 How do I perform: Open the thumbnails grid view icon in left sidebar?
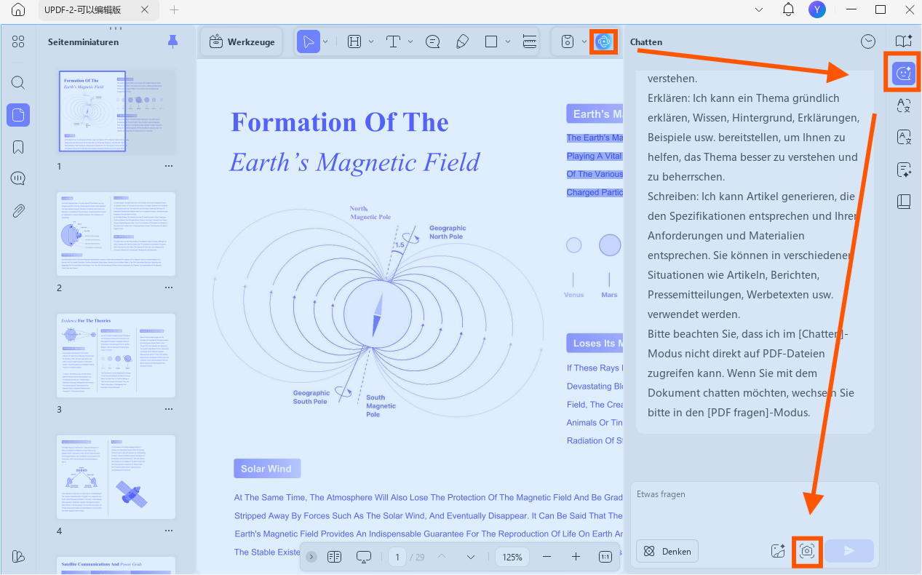(x=18, y=41)
